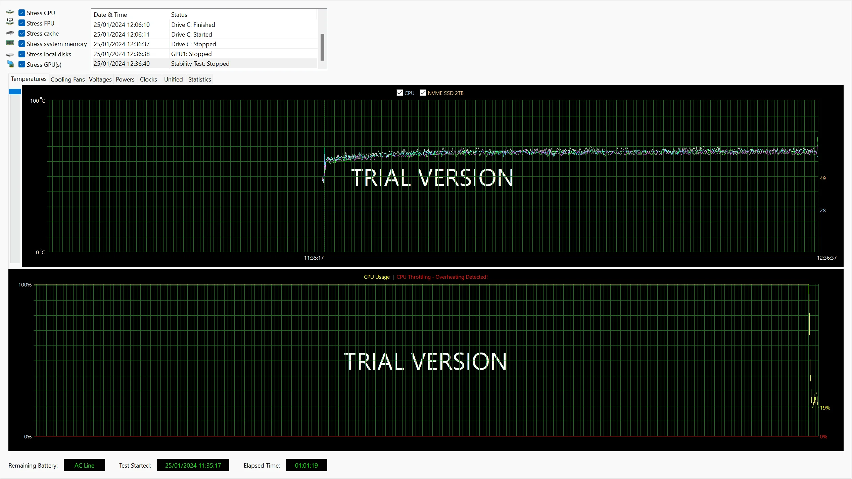Click the local disk drive icon
The width and height of the screenshot is (852, 479).
[x=10, y=54]
